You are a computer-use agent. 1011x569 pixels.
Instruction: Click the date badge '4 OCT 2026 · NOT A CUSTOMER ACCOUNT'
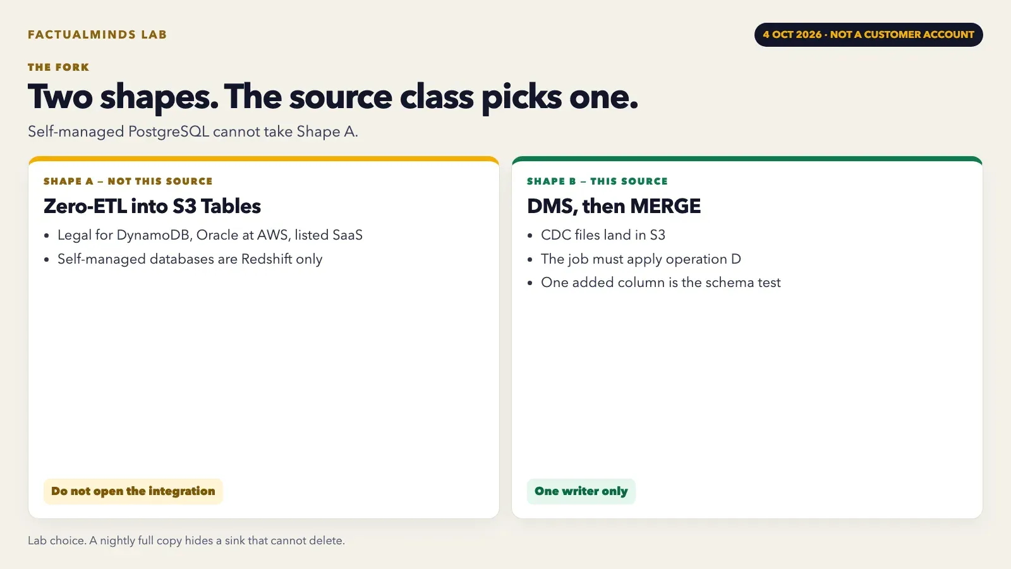[868, 35]
